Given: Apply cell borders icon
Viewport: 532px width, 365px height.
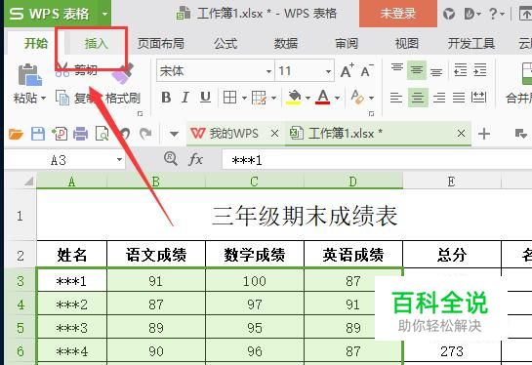Looking at the screenshot, I should (229, 98).
